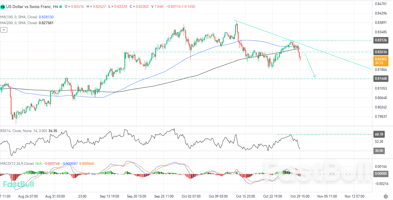
Task: Click the open price O = 0.82416
Action: click(x=74, y=6)
